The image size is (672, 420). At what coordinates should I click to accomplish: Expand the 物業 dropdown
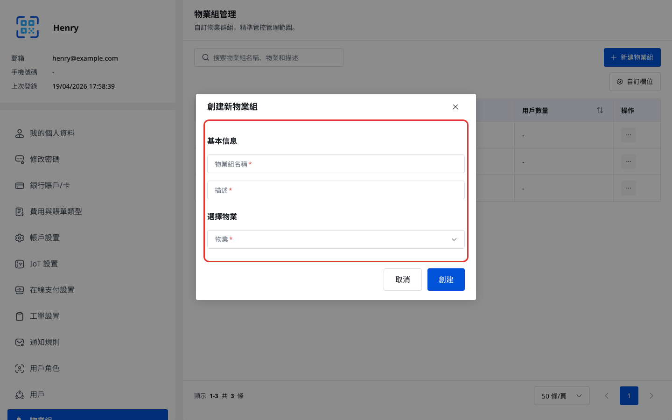pos(336,239)
